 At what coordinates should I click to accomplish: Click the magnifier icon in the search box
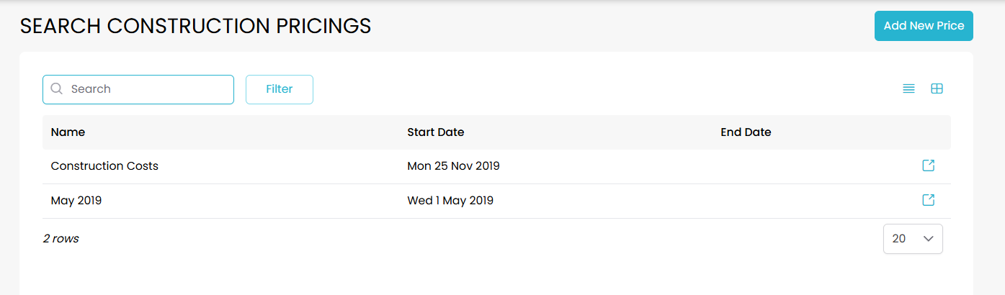(x=57, y=89)
